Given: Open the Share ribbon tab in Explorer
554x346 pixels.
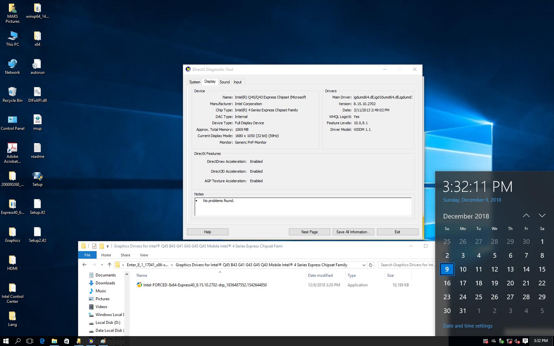Looking at the screenshot, I should click(x=125, y=255).
